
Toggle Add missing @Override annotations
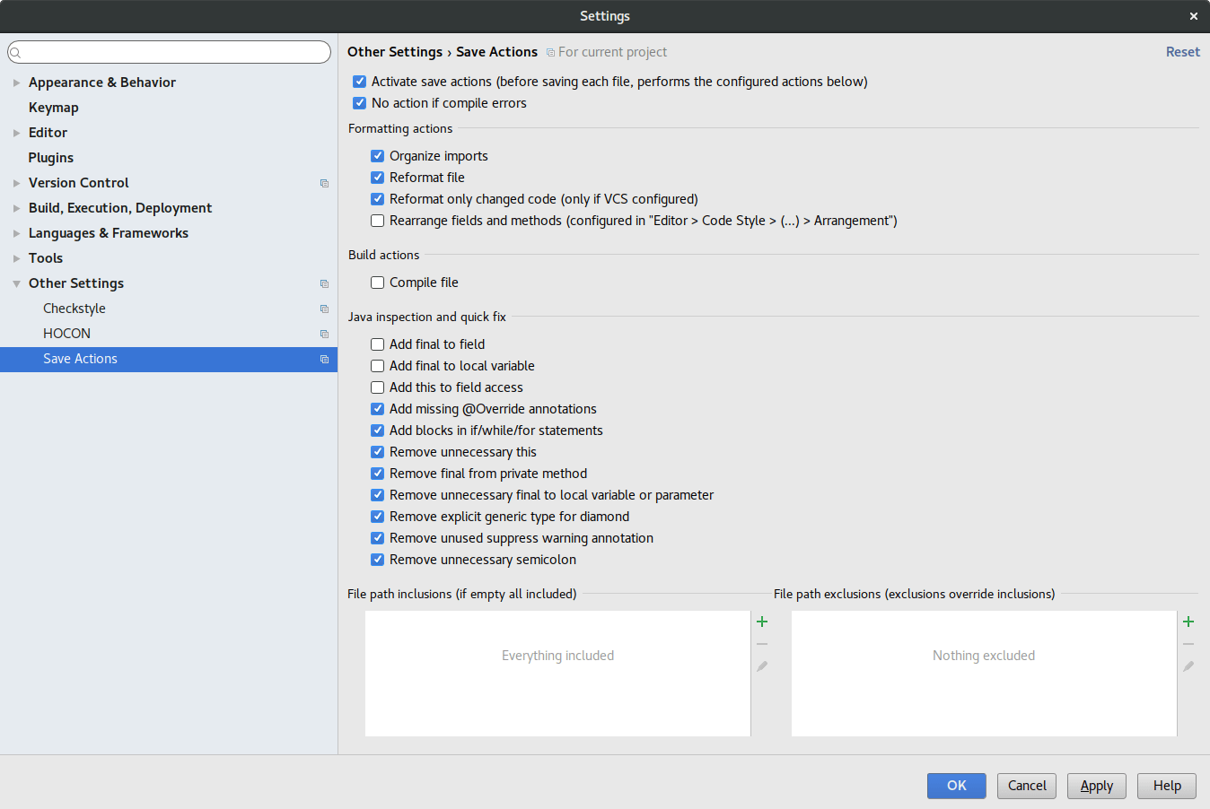point(378,409)
